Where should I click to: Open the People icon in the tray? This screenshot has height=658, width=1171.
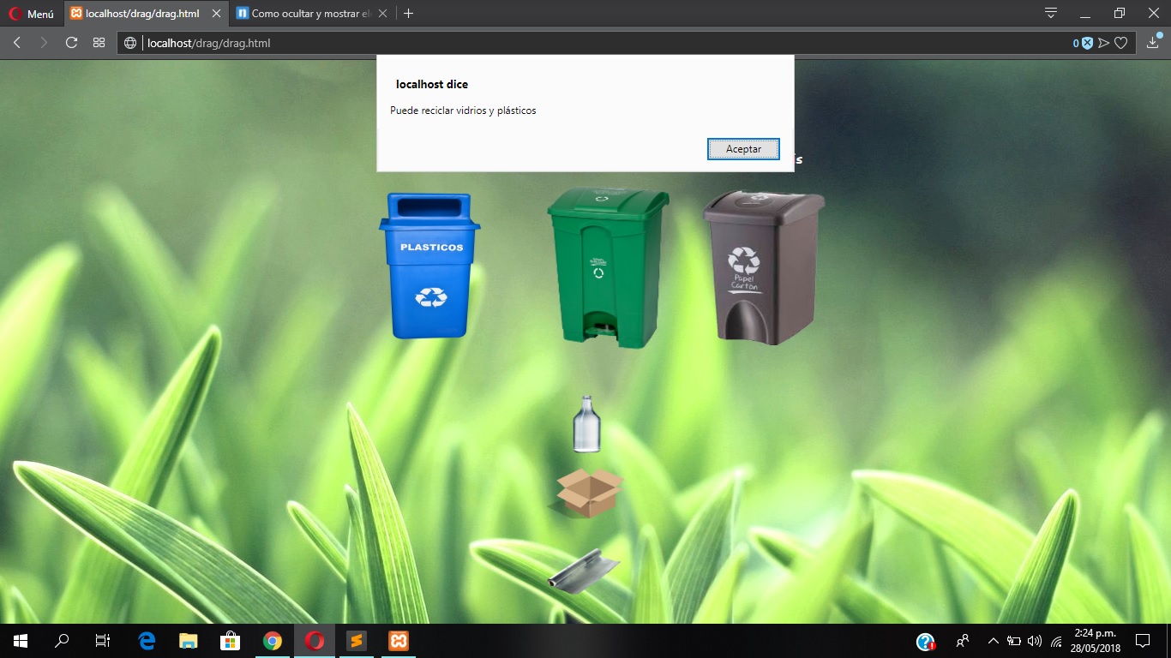[963, 641]
